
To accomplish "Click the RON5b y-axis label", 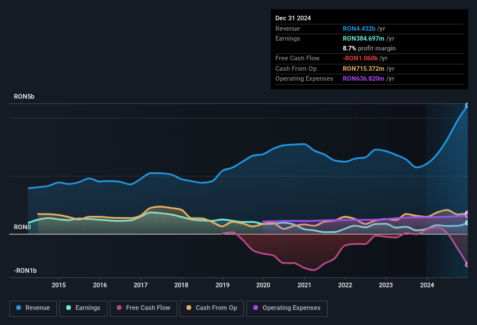I will coord(24,96).
